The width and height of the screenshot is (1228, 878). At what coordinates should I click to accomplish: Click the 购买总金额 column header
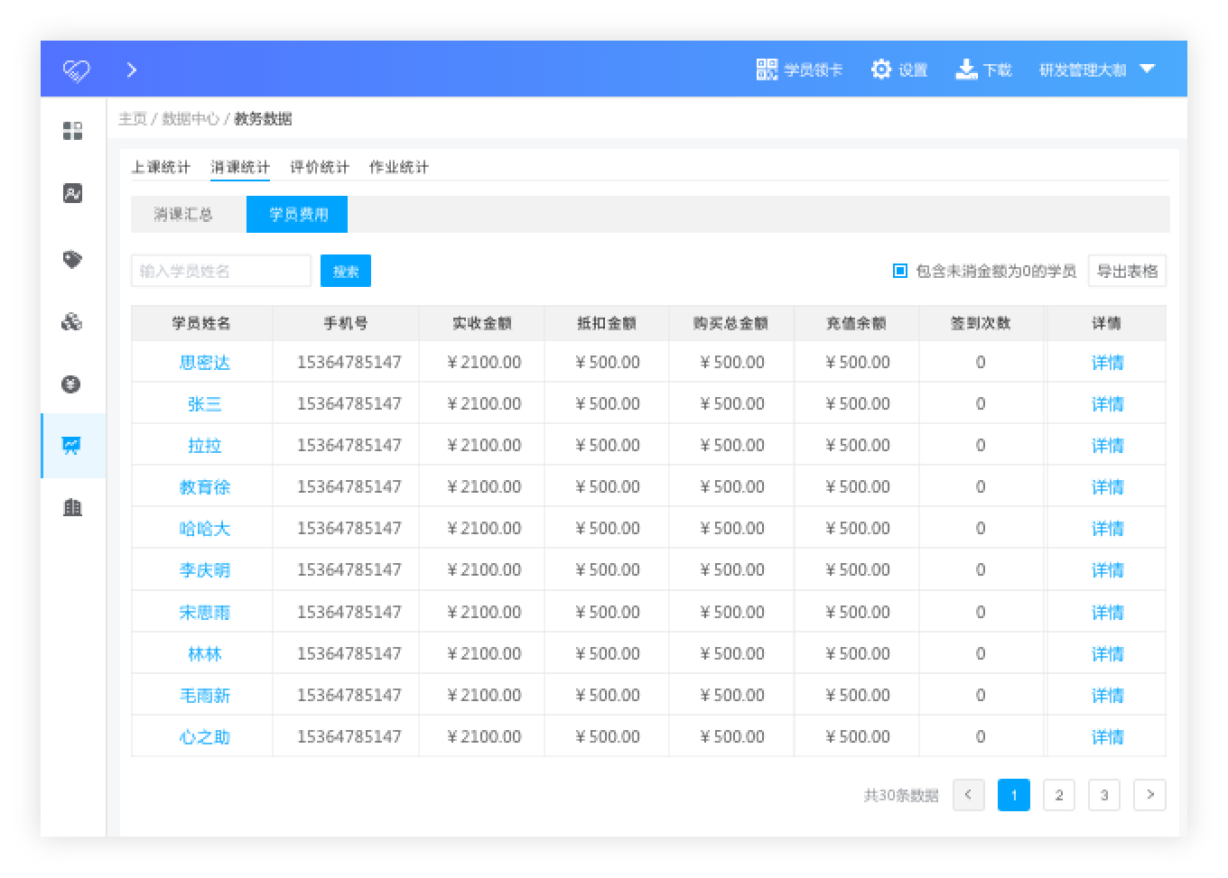(x=731, y=323)
